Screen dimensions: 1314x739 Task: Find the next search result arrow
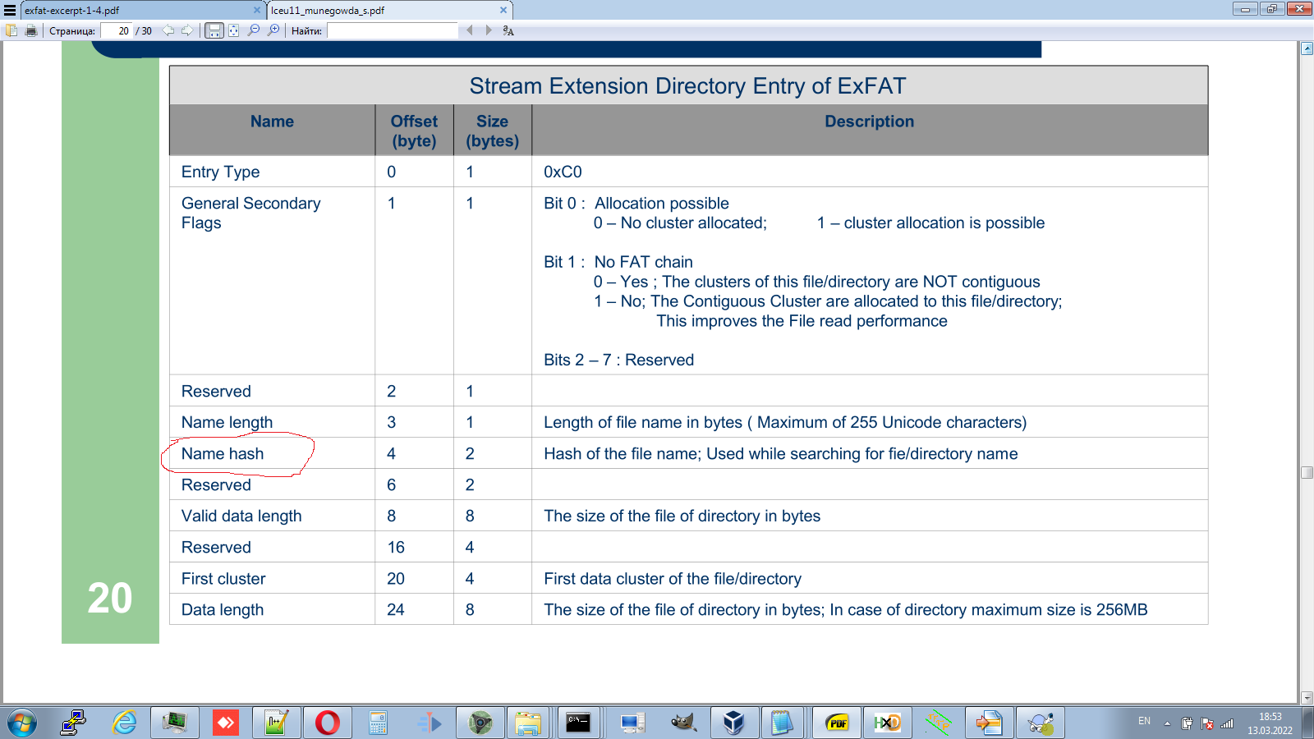pyautogui.click(x=487, y=30)
